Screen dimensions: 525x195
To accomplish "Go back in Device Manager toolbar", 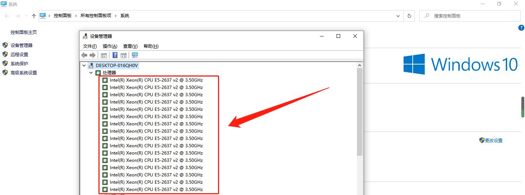I will click(x=84, y=55).
